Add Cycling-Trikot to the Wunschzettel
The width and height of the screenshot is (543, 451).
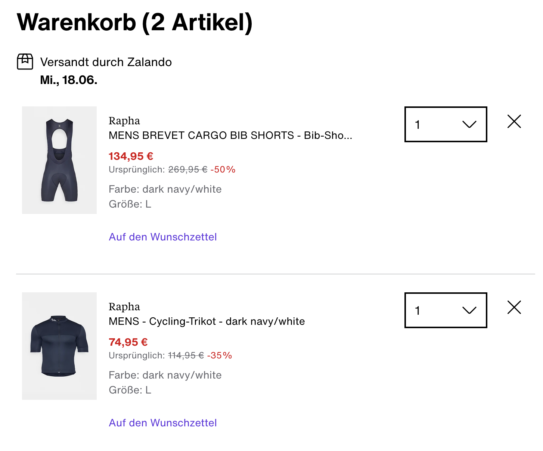[163, 423]
